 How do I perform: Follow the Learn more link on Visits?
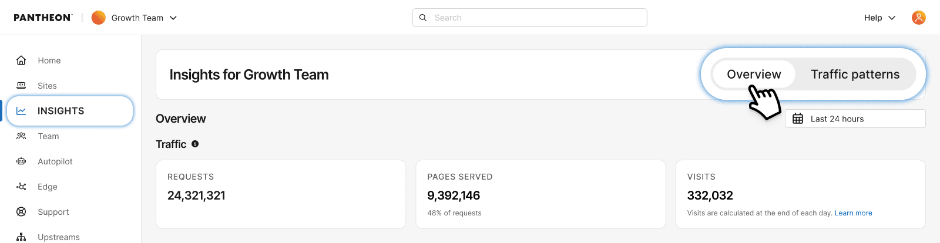(x=853, y=213)
